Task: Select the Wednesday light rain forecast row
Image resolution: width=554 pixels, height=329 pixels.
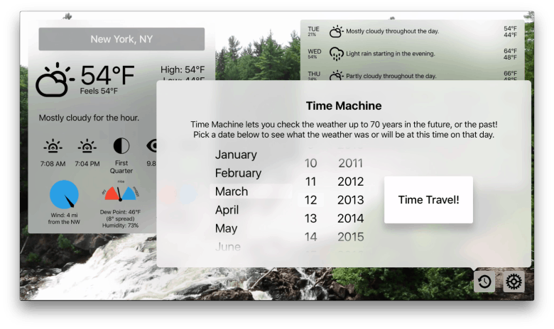Action: click(x=412, y=53)
